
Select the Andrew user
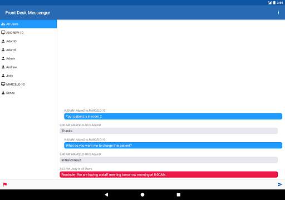point(28,67)
